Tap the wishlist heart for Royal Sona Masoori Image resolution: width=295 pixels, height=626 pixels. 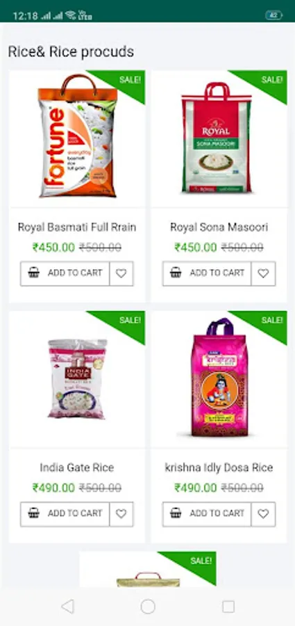(263, 273)
